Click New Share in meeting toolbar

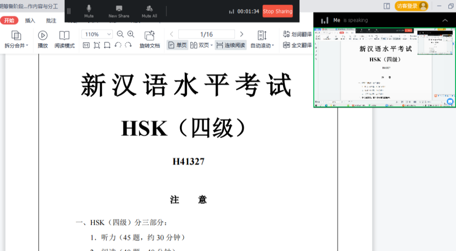point(119,11)
